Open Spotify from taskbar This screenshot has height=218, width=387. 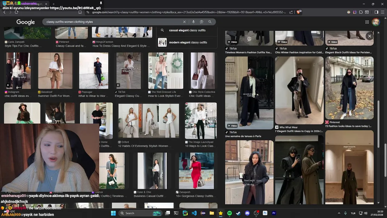229,213
